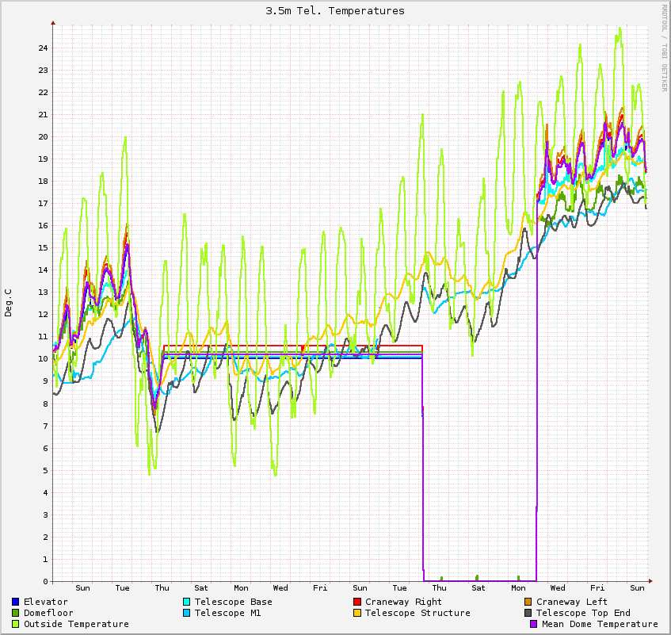The image size is (671, 635).
Task: Click the lime Outside Temperature legend swatch
Action: tap(16, 624)
